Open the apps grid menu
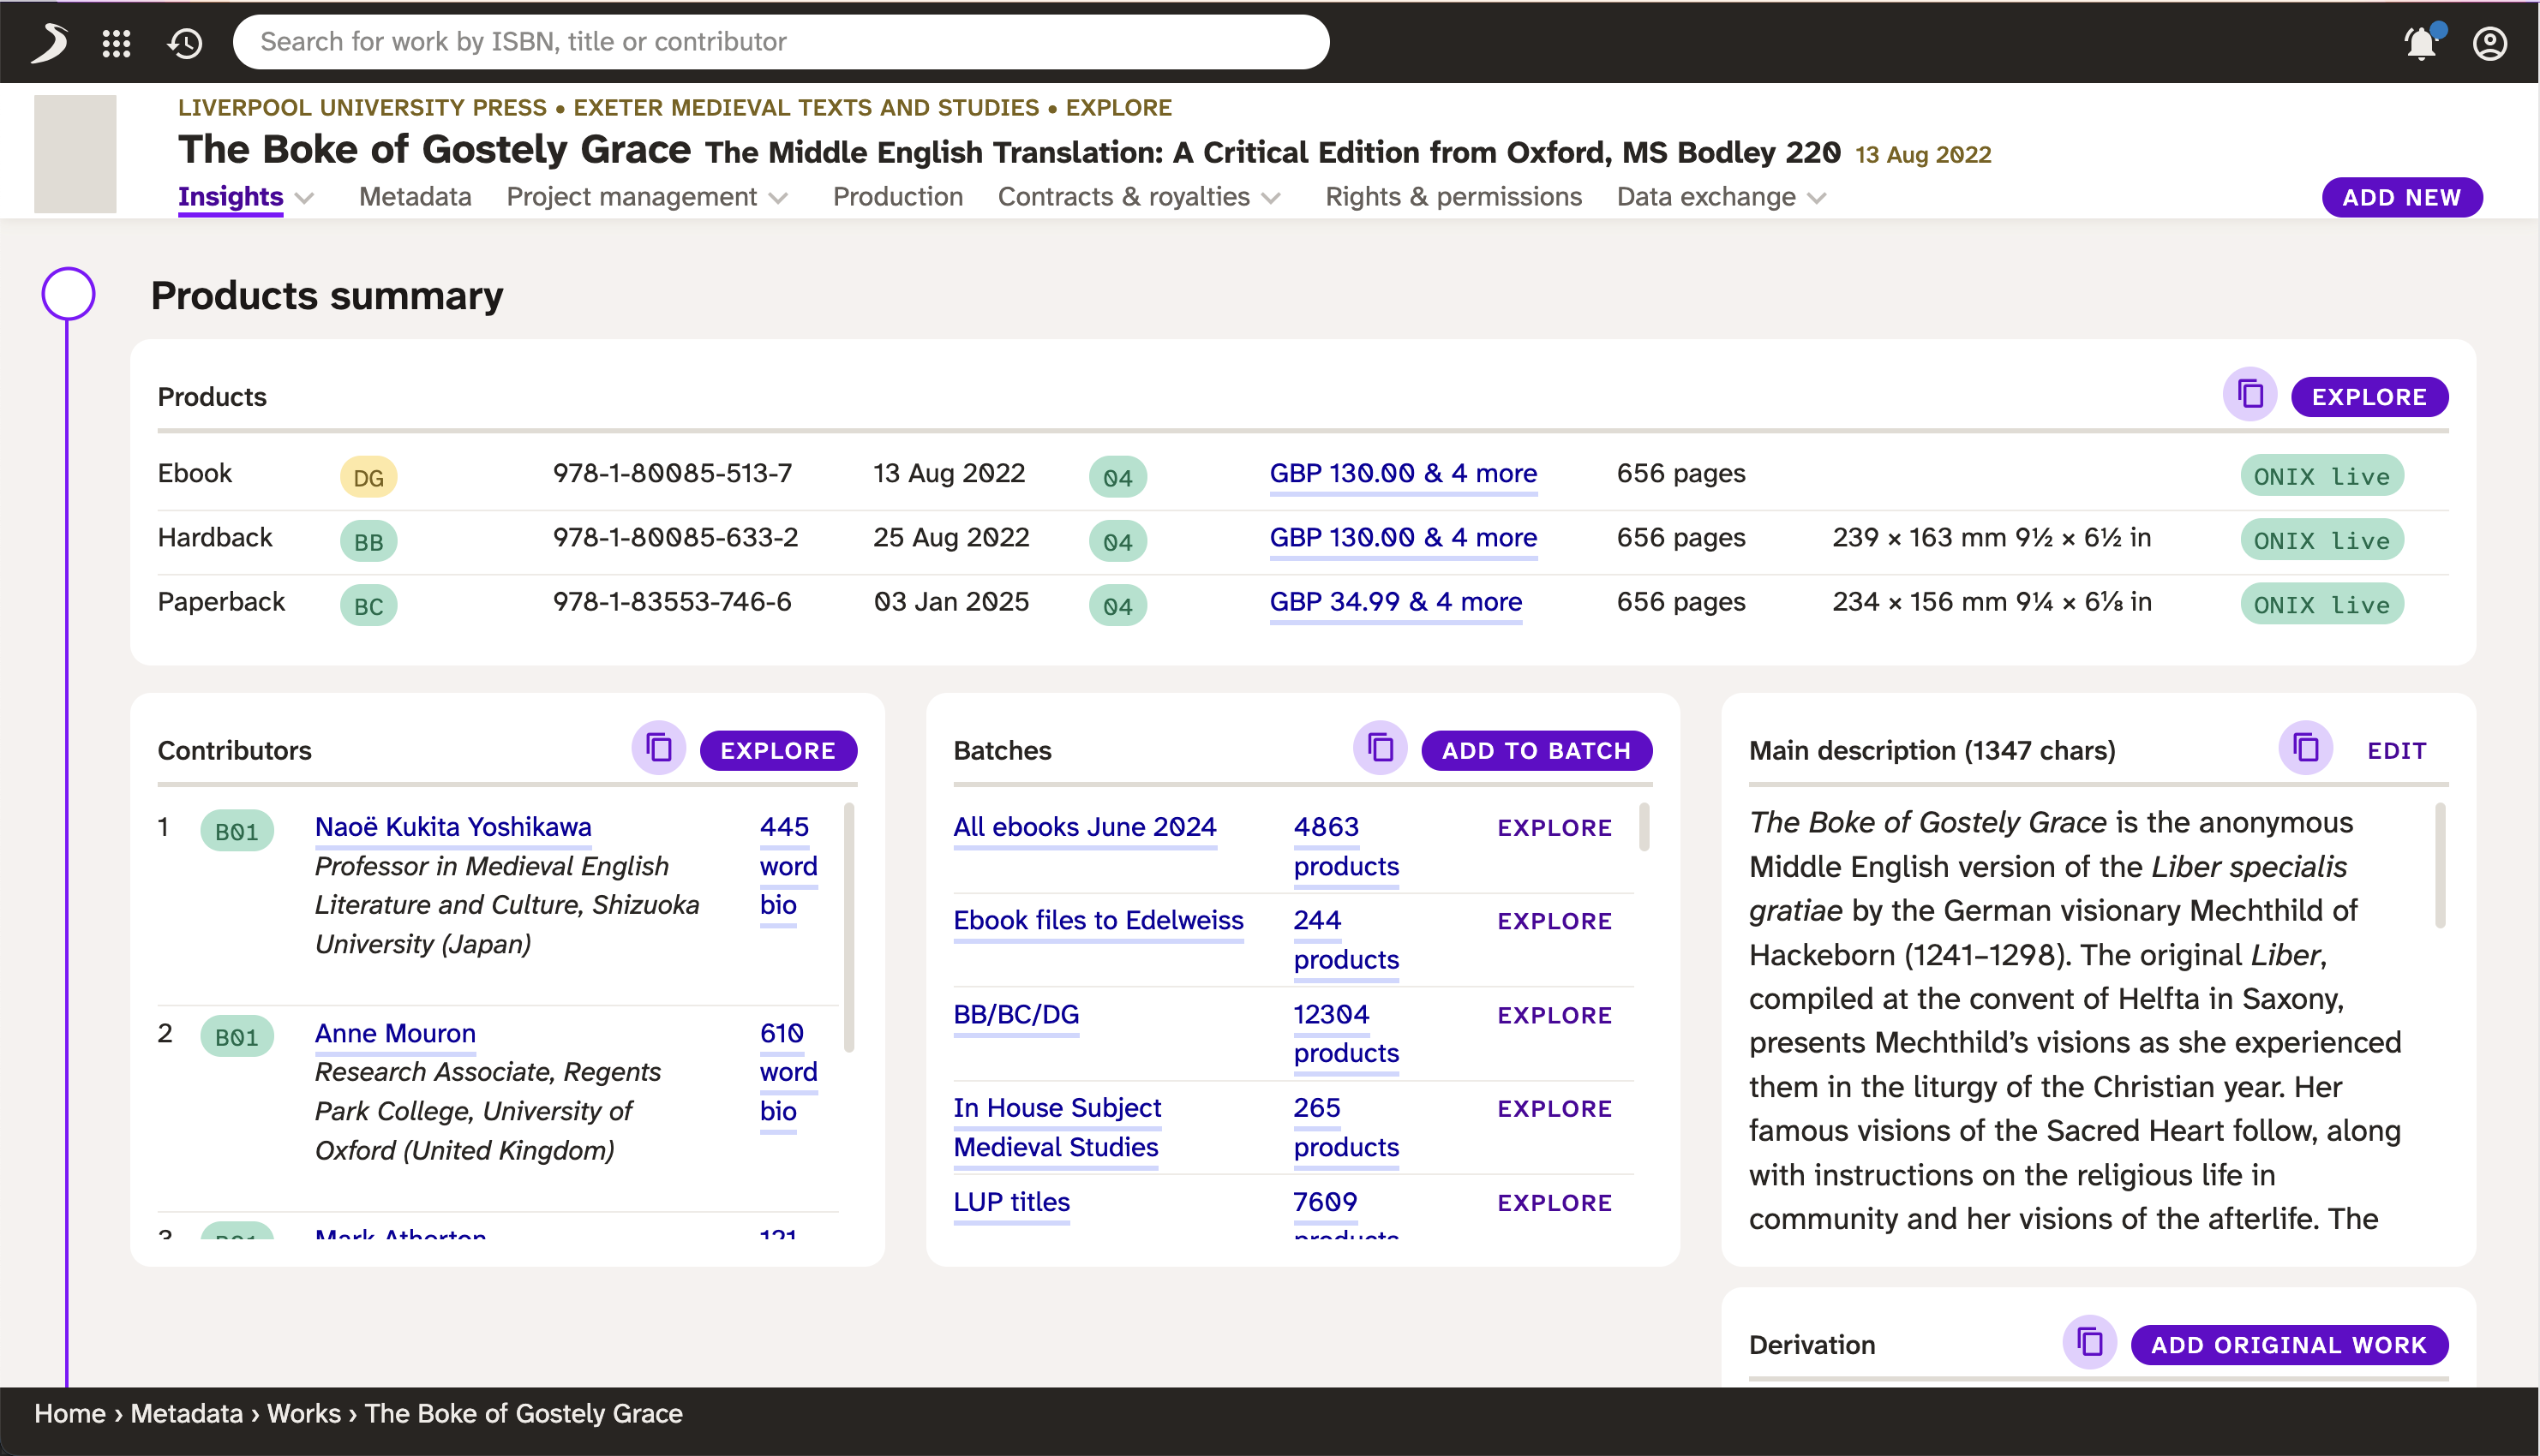The height and width of the screenshot is (1456, 2540). (x=116, y=42)
